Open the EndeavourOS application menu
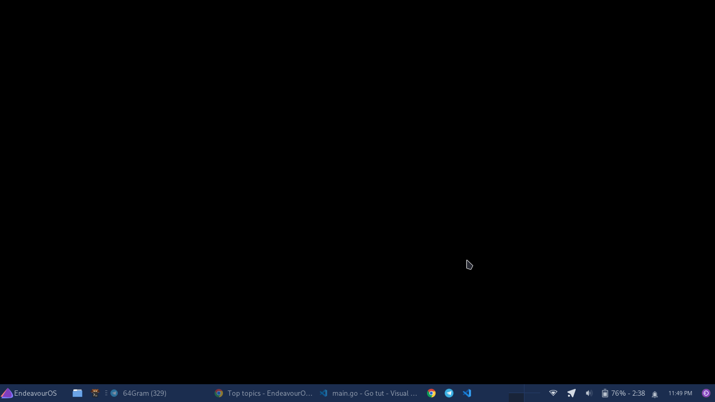Viewport: 715px width, 402px height. point(29,393)
